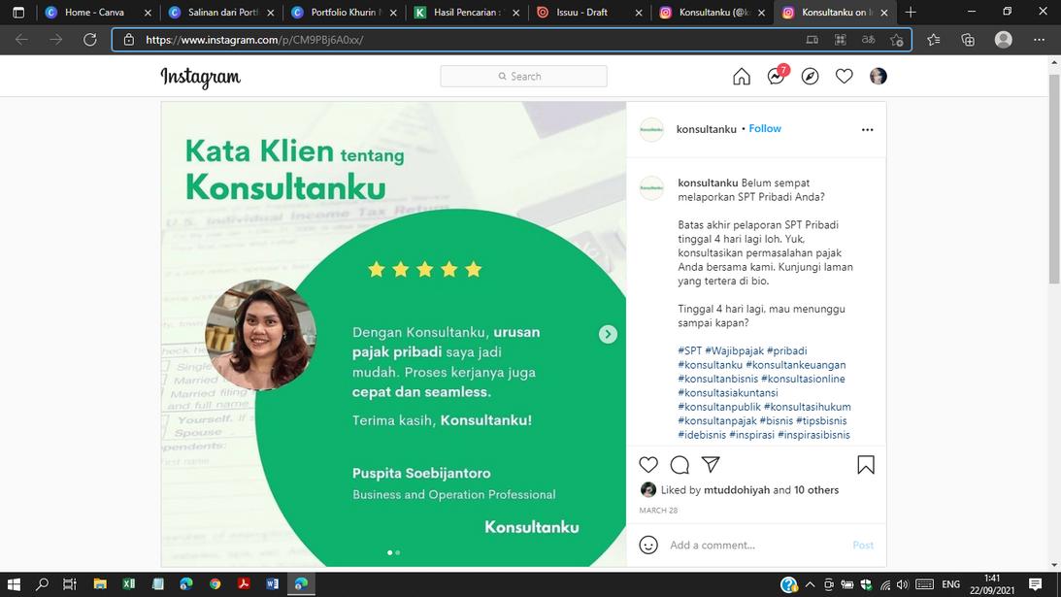Image resolution: width=1061 pixels, height=597 pixels.
Task: Open #konsultanpajak hashtag link
Action: click(x=717, y=421)
